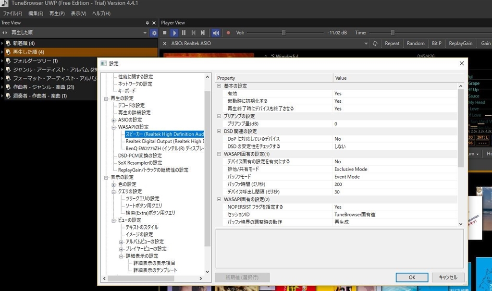Open the ファイル(F) menu
Image resolution: width=492 pixels, height=291 pixels.
pyautogui.click(x=12, y=13)
